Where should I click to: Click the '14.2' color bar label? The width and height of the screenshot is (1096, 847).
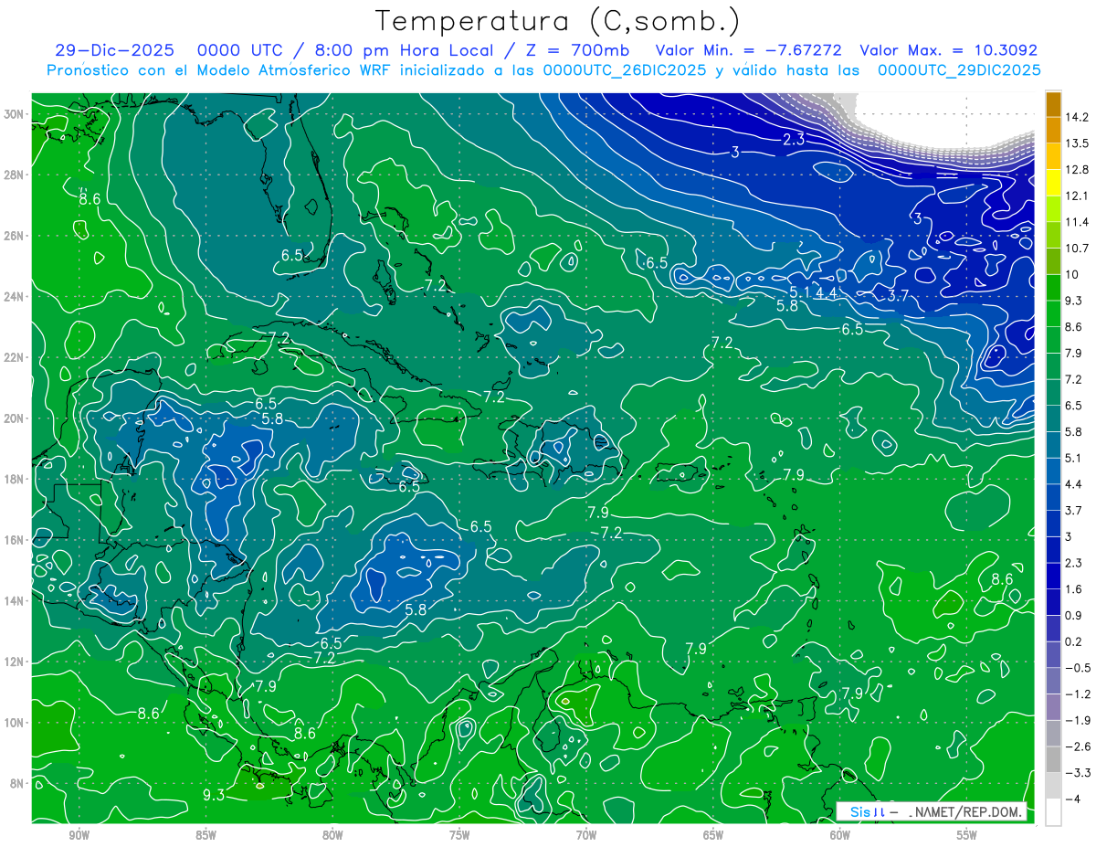pyautogui.click(x=1076, y=117)
